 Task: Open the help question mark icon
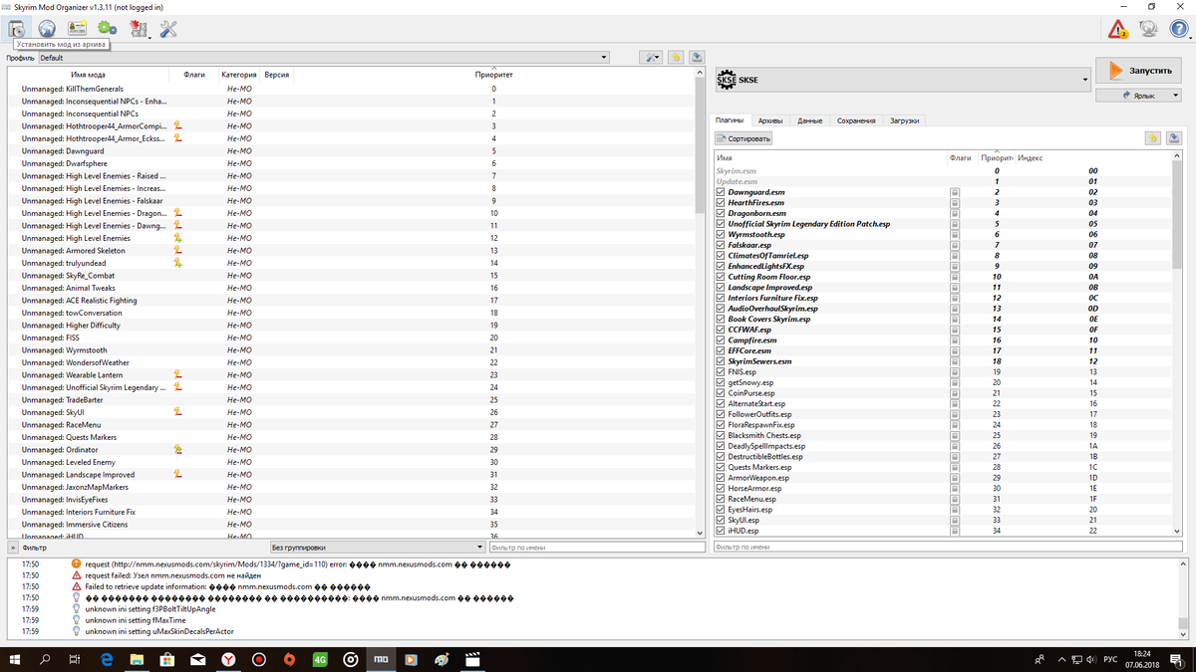click(1178, 28)
